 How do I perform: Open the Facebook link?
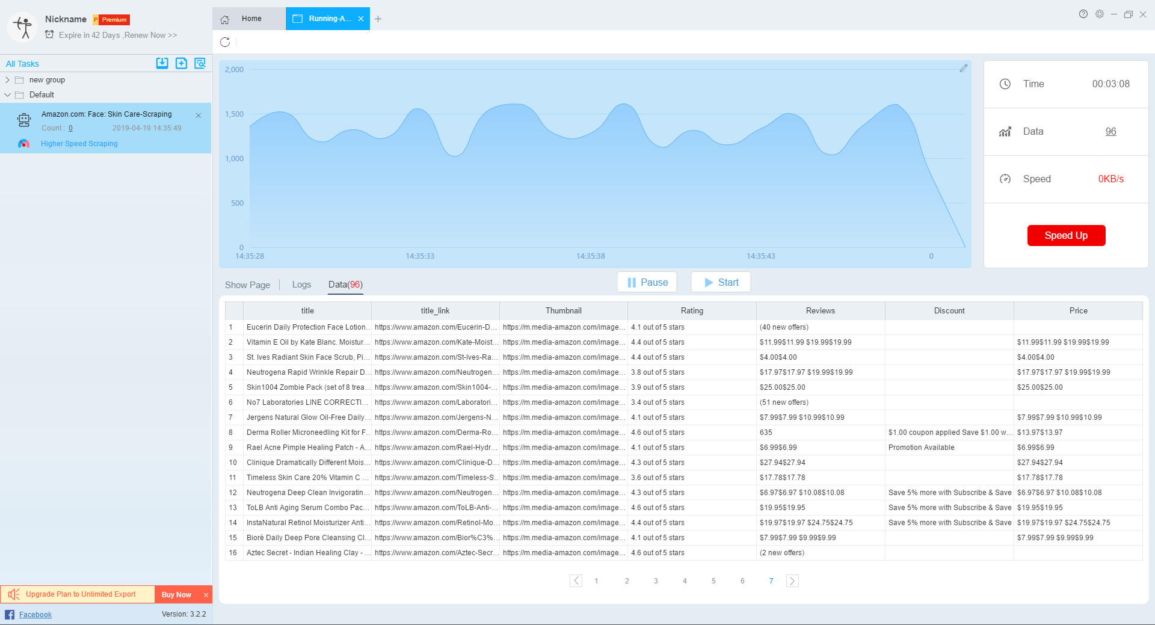pos(35,614)
